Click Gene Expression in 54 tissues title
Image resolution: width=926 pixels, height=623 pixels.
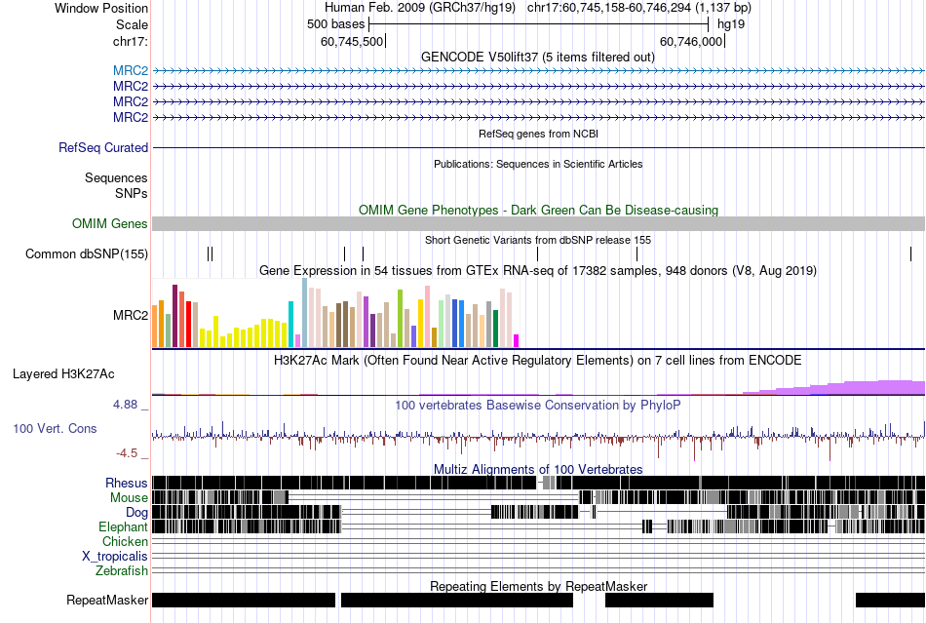[538, 270]
